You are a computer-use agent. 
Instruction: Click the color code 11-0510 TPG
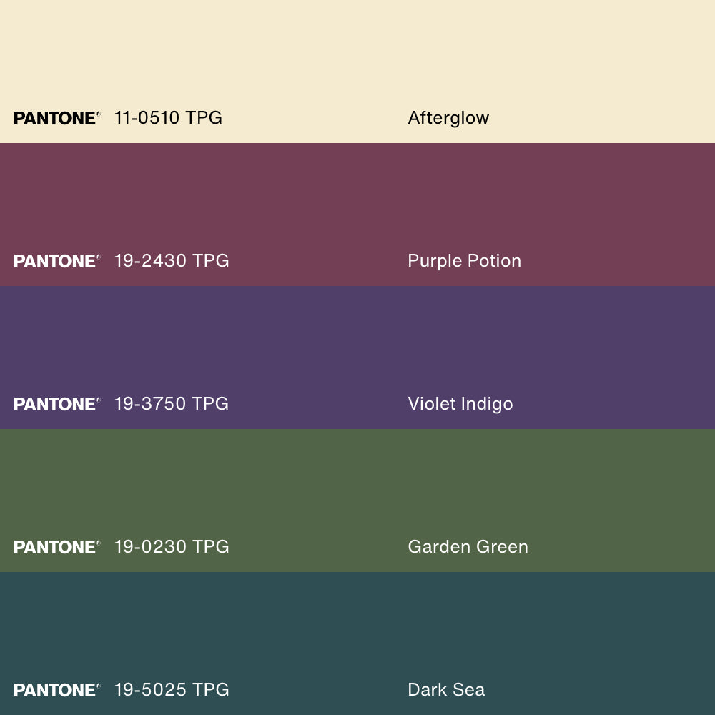168,118
